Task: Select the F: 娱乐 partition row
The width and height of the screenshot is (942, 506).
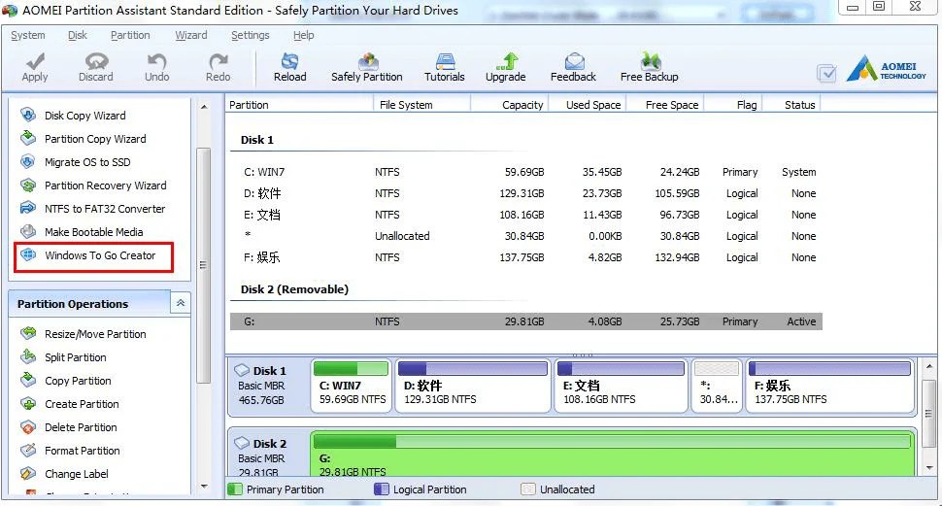Action: tap(526, 257)
